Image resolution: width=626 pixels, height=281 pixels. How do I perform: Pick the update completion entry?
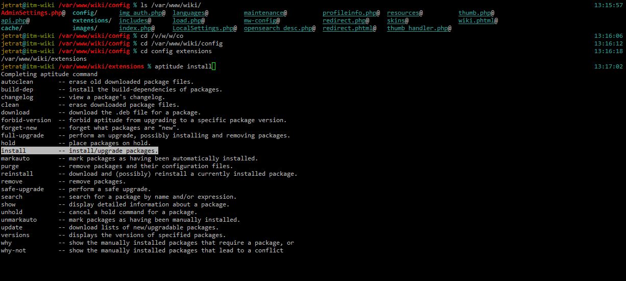pyautogui.click(x=12, y=227)
